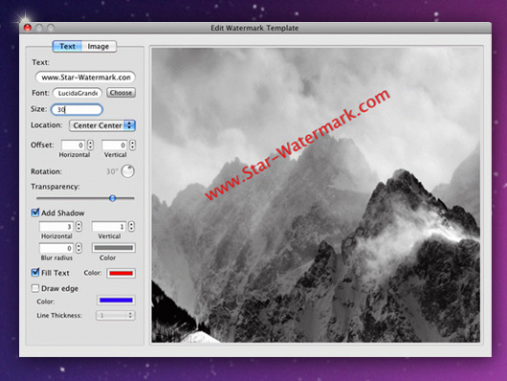Disable the Fill Text checkbox
The image size is (507, 381).
[x=35, y=272]
